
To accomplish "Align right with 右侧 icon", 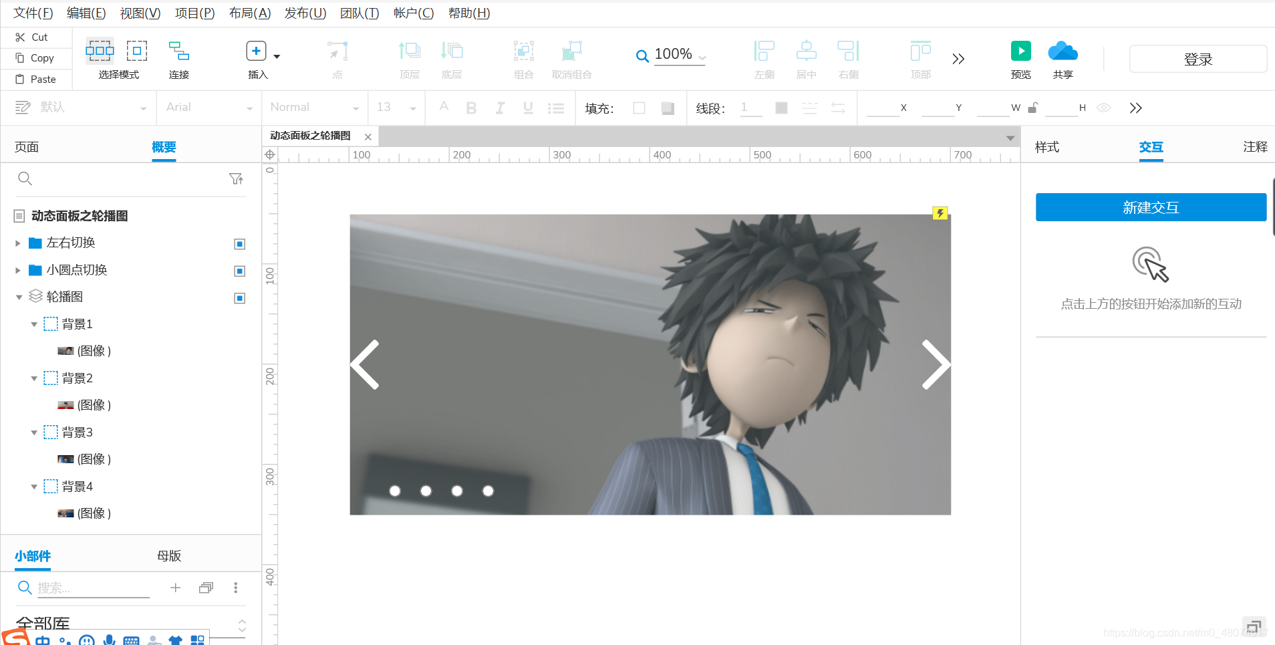I will click(x=849, y=51).
